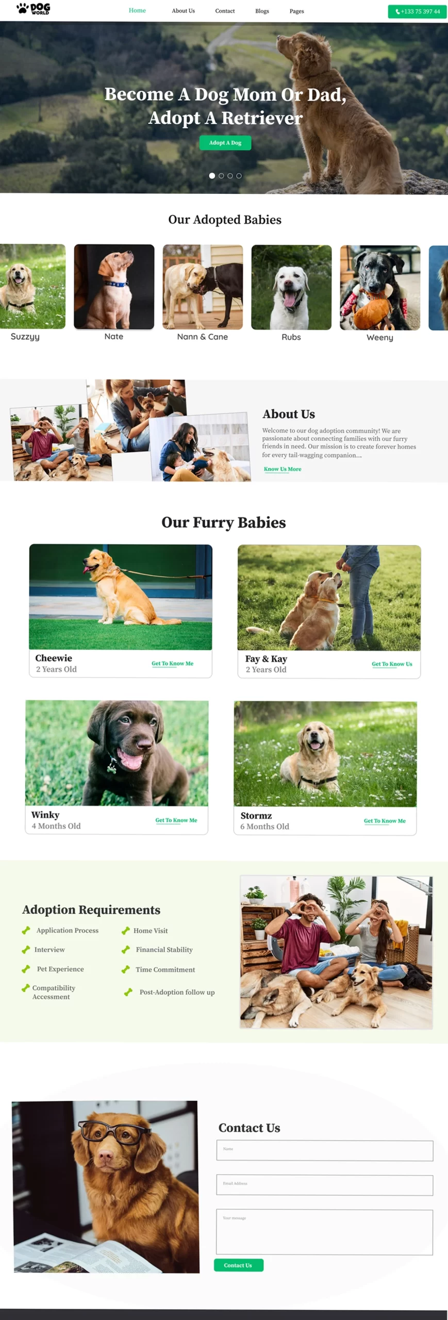This screenshot has height=1320, width=448.
Task: Open Nate's adopted dog photo
Action: (x=114, y=287)
